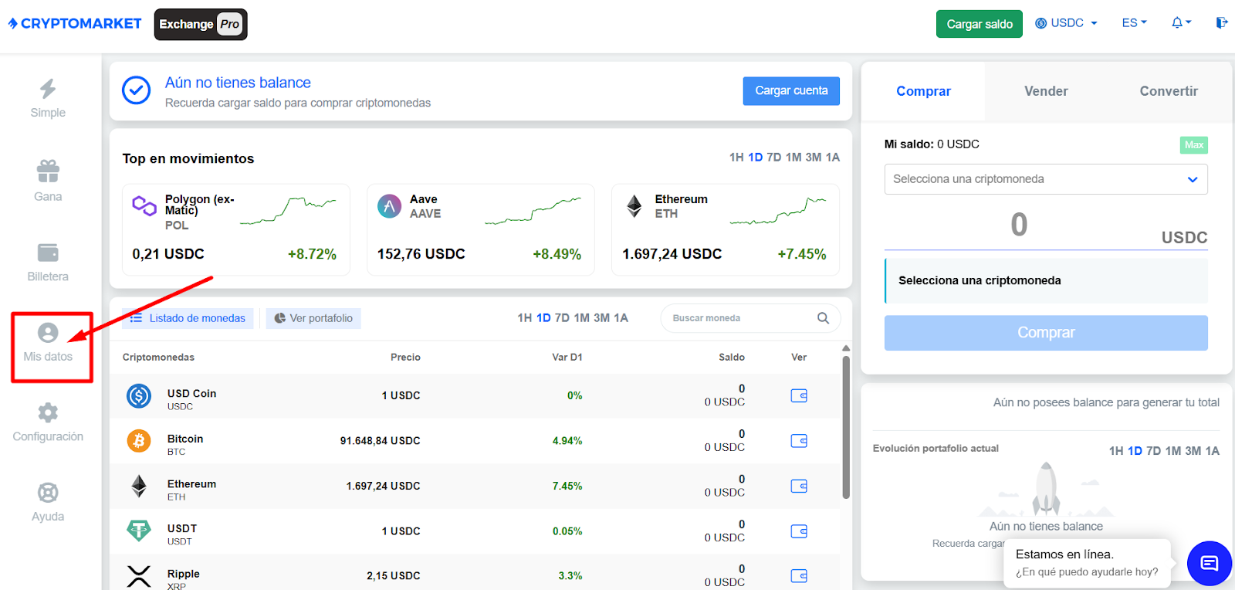Open the Ayuda lifebuoy icon
Image resolution: width=1235 pixels, height=590 pixels.
(48, 493)
